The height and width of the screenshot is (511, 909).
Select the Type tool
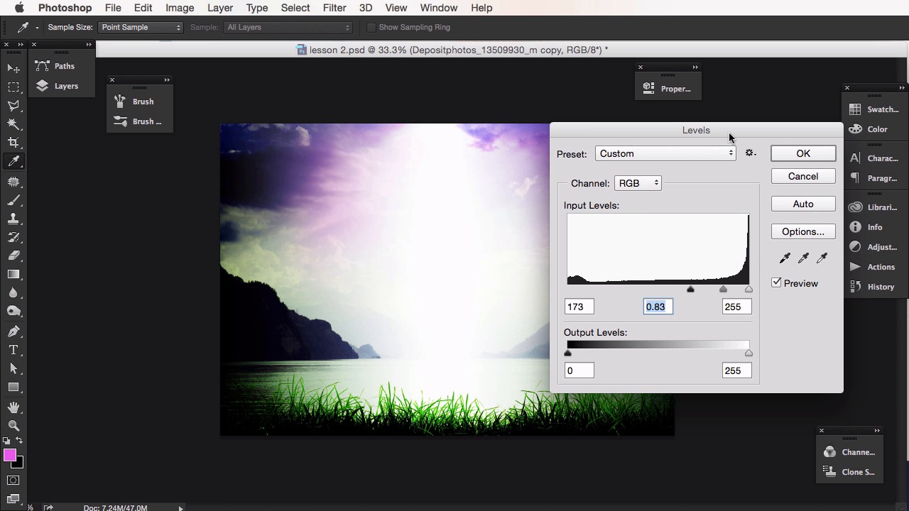pos(13,350)
